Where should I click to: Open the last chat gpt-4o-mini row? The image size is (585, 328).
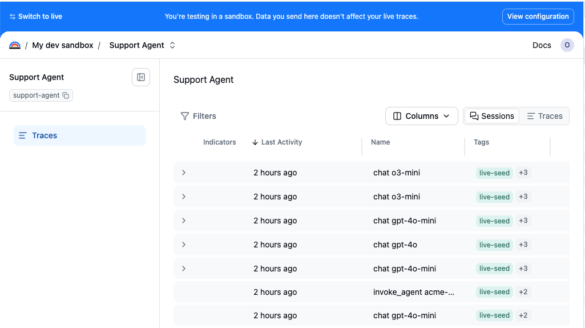(371, 315)
